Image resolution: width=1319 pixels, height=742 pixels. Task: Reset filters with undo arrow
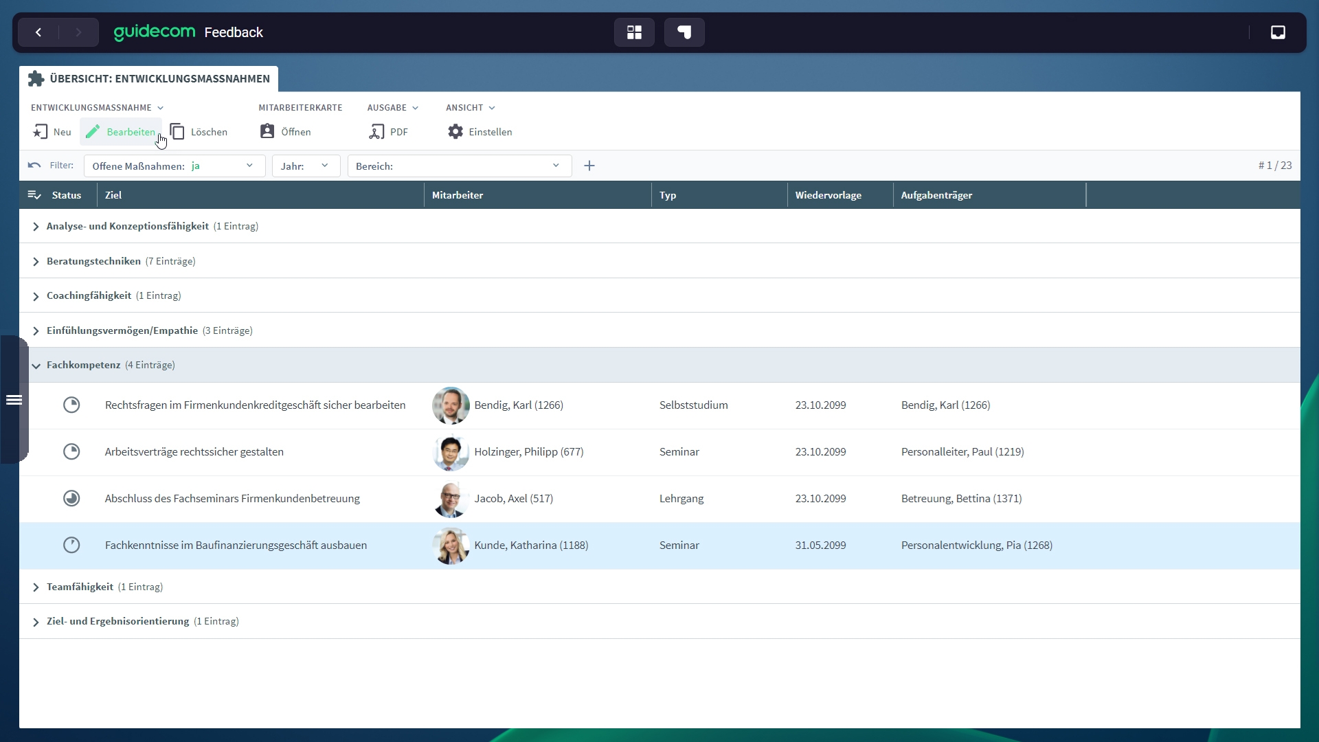(x=34, y=166)
